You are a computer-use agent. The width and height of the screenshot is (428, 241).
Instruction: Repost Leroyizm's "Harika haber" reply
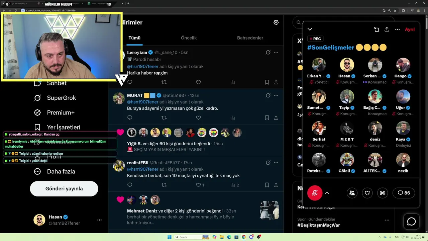(x=164, y=82)
